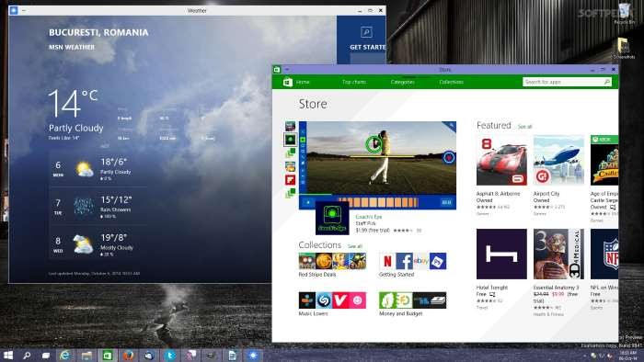Open File Explorer from the taskbar
The image size is (644, 362).
click(x=86, y=356)
